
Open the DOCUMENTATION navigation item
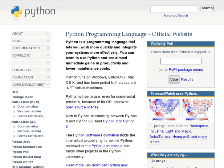pyautogui.click(x=26, y=48)
